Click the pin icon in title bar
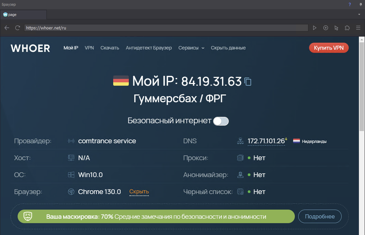Screen dimensions: 365x235 [361, 4]
